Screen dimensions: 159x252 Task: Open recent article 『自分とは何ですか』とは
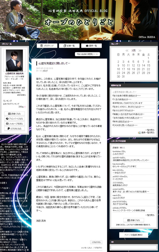point(124,110)
